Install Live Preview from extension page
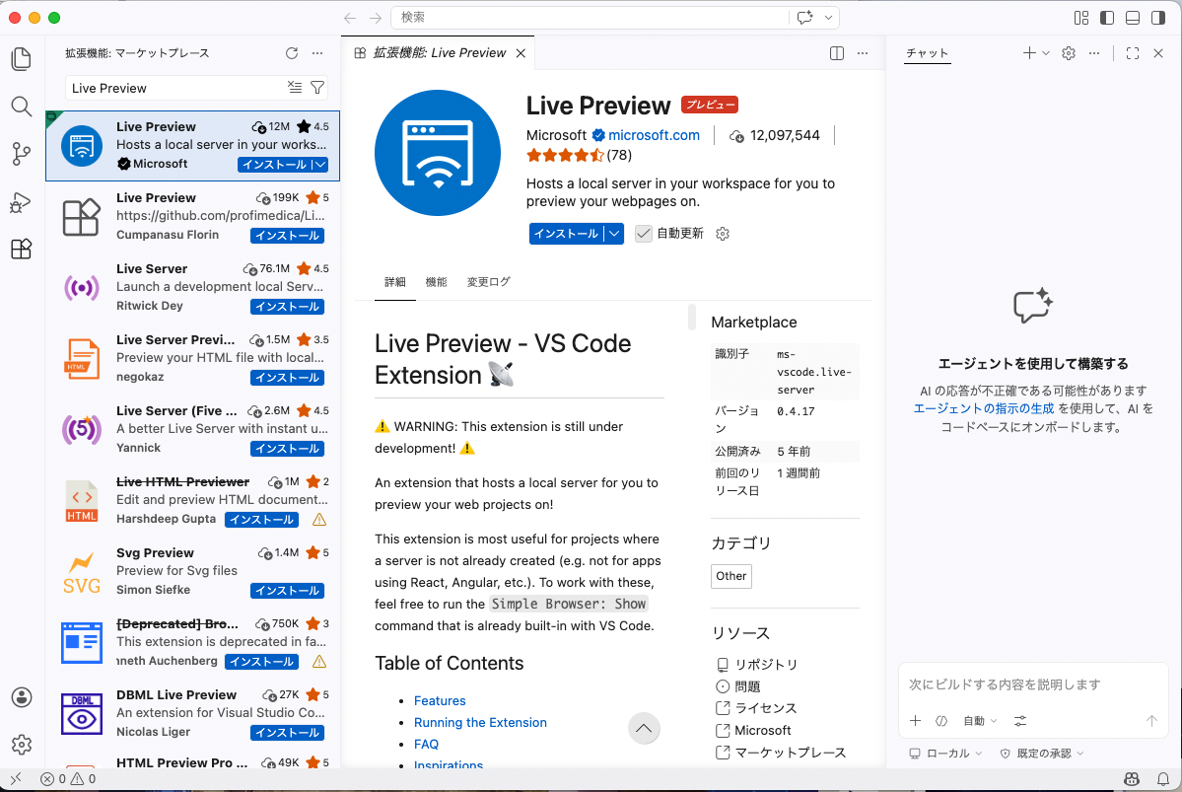1182x792 pixels. 566,234
